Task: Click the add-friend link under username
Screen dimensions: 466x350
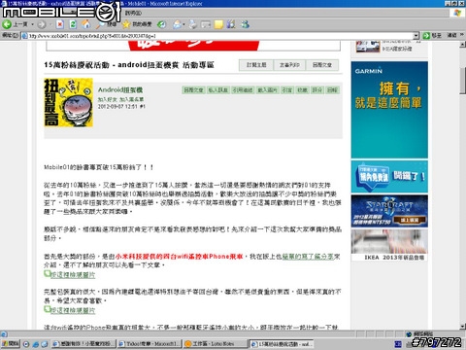Action: click(x=108, y=99)
